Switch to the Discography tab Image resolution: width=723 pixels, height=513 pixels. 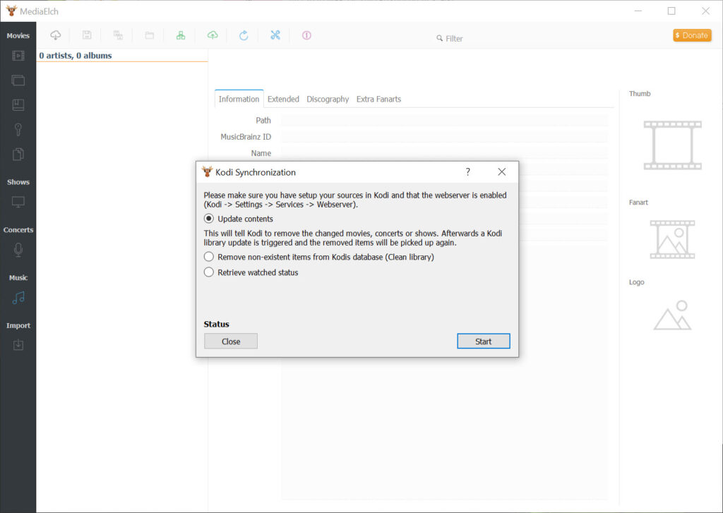pos(328,99)
